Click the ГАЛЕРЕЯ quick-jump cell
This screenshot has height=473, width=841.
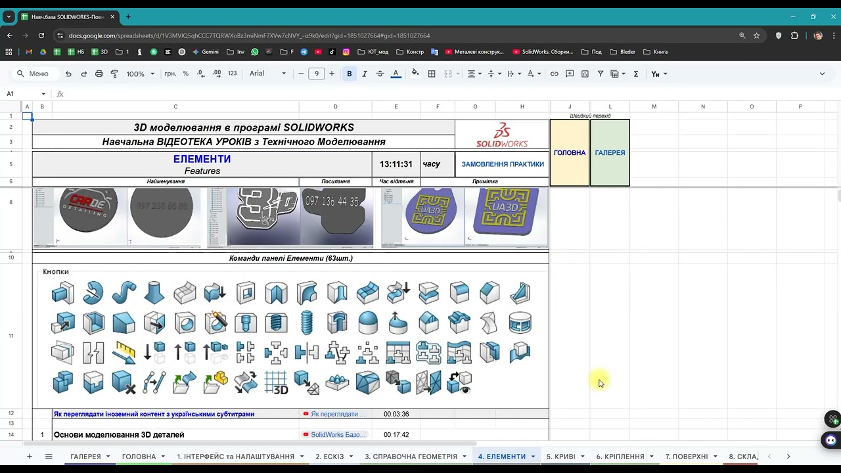(610, 153)
